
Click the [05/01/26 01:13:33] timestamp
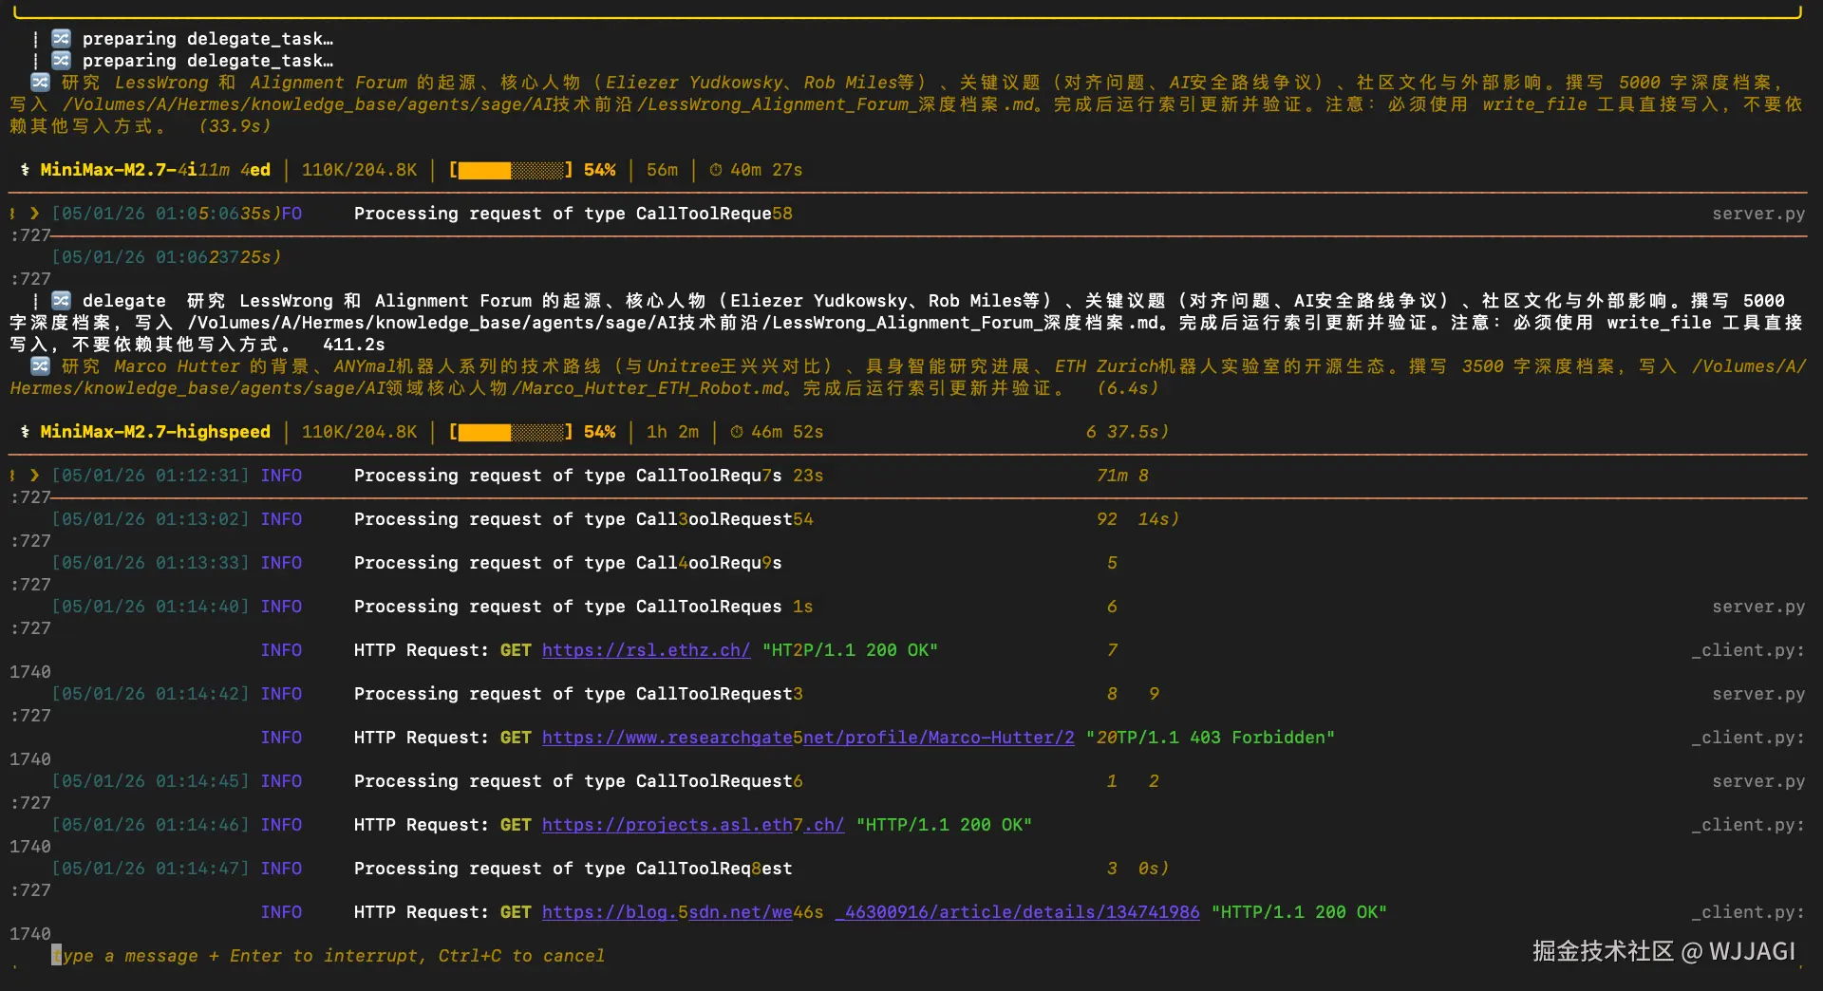pos(150,563)
